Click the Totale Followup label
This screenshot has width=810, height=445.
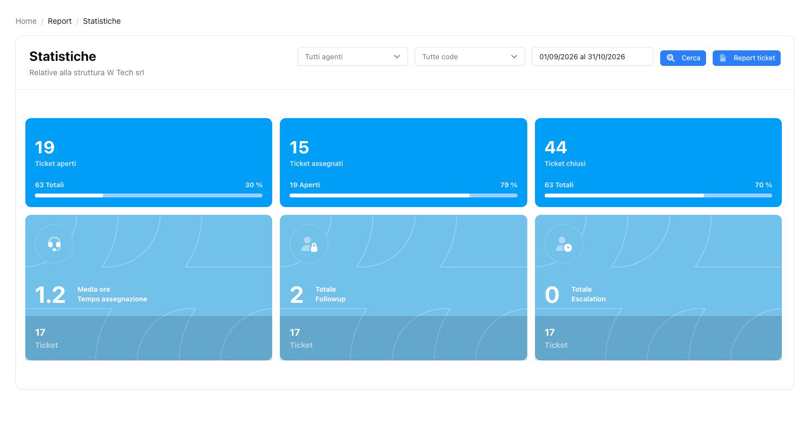pos(331,294)
